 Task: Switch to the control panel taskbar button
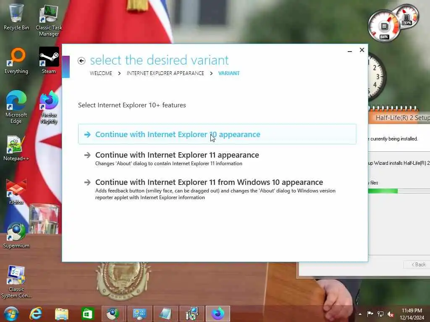139,314
